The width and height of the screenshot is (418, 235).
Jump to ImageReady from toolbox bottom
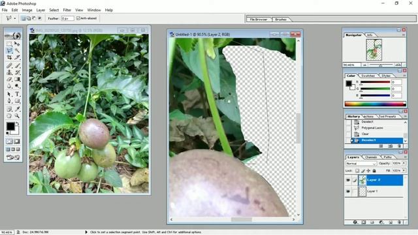[13, 157]
